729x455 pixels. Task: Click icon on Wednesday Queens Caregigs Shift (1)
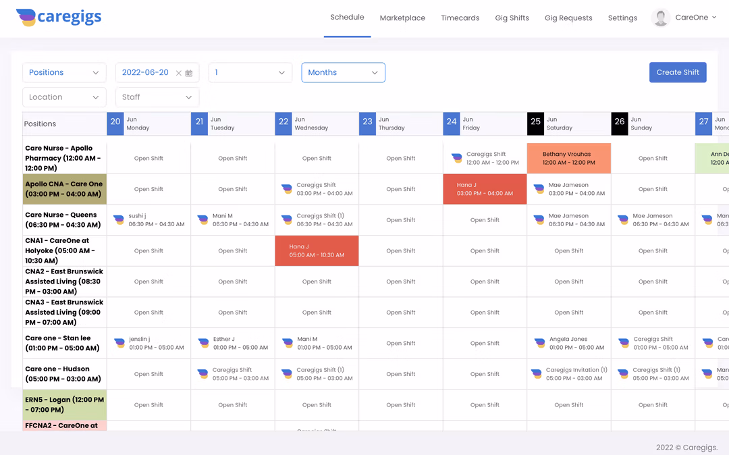coord(287,220)
